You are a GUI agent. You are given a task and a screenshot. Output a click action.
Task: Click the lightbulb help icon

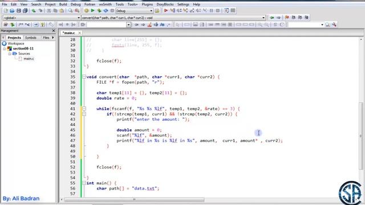point(42,24)
